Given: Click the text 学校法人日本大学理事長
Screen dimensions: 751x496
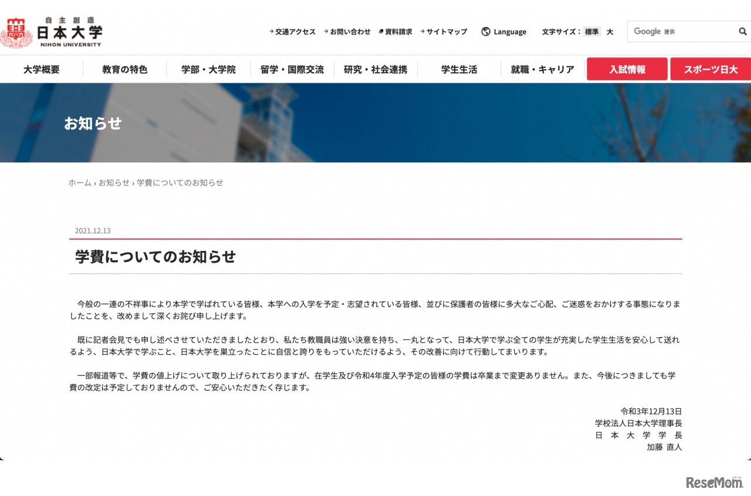Looking at the screenshot, I should [x=638, y=423].
